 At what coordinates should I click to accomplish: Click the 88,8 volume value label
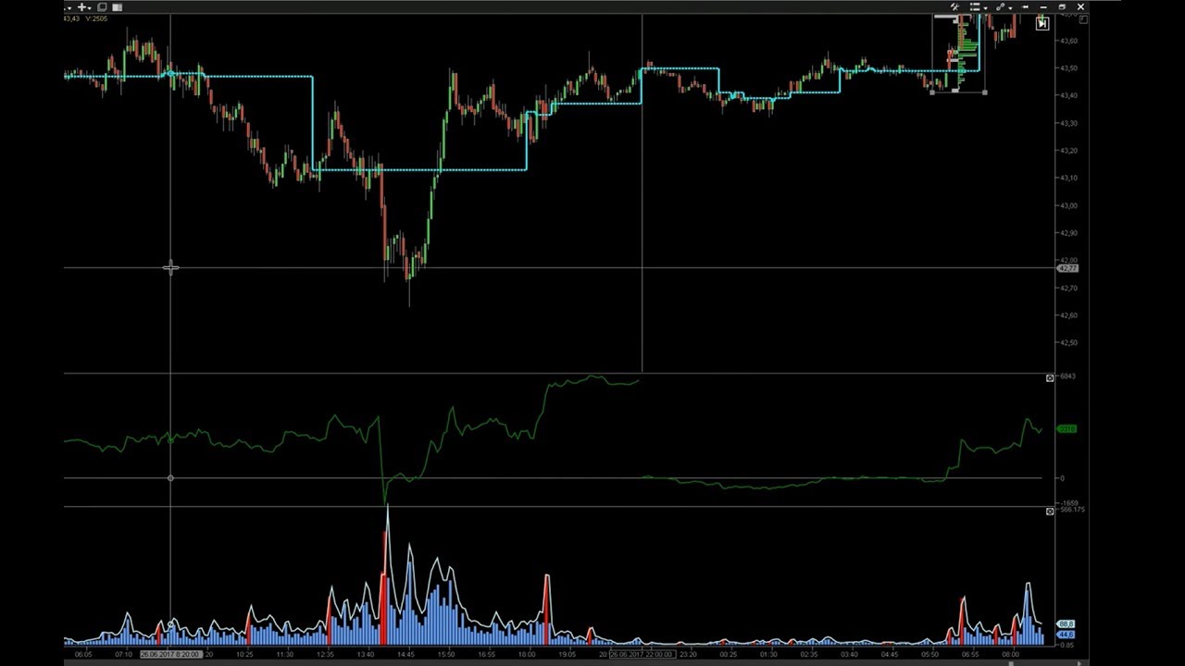[1066, 624]
